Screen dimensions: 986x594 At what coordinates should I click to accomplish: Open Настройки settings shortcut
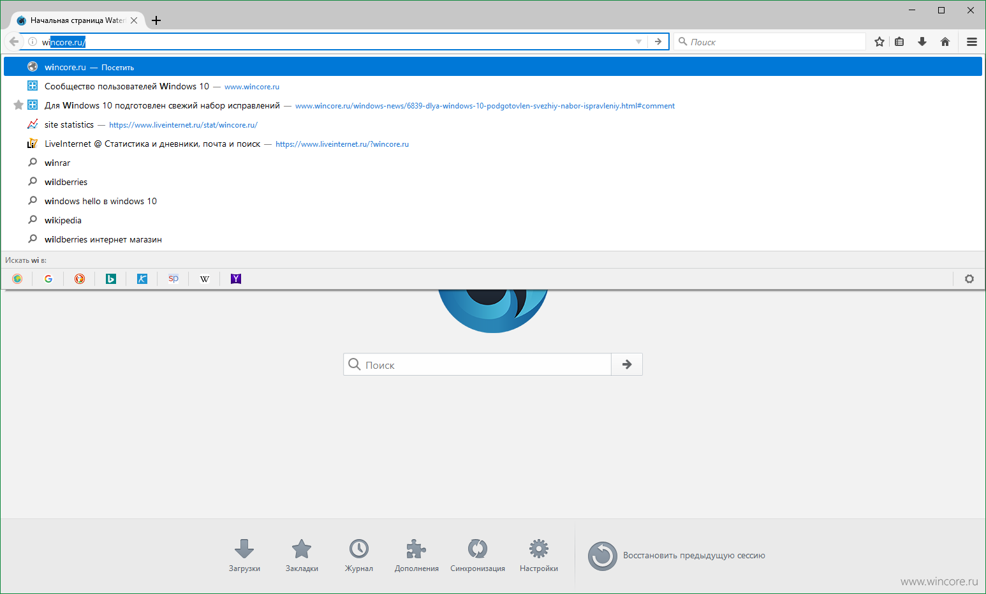pyautogui.click(x=539, y=555)
